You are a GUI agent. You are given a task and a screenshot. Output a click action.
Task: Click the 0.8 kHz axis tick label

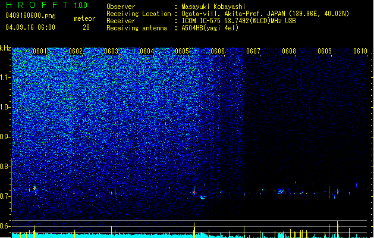(x=5, y=167)
